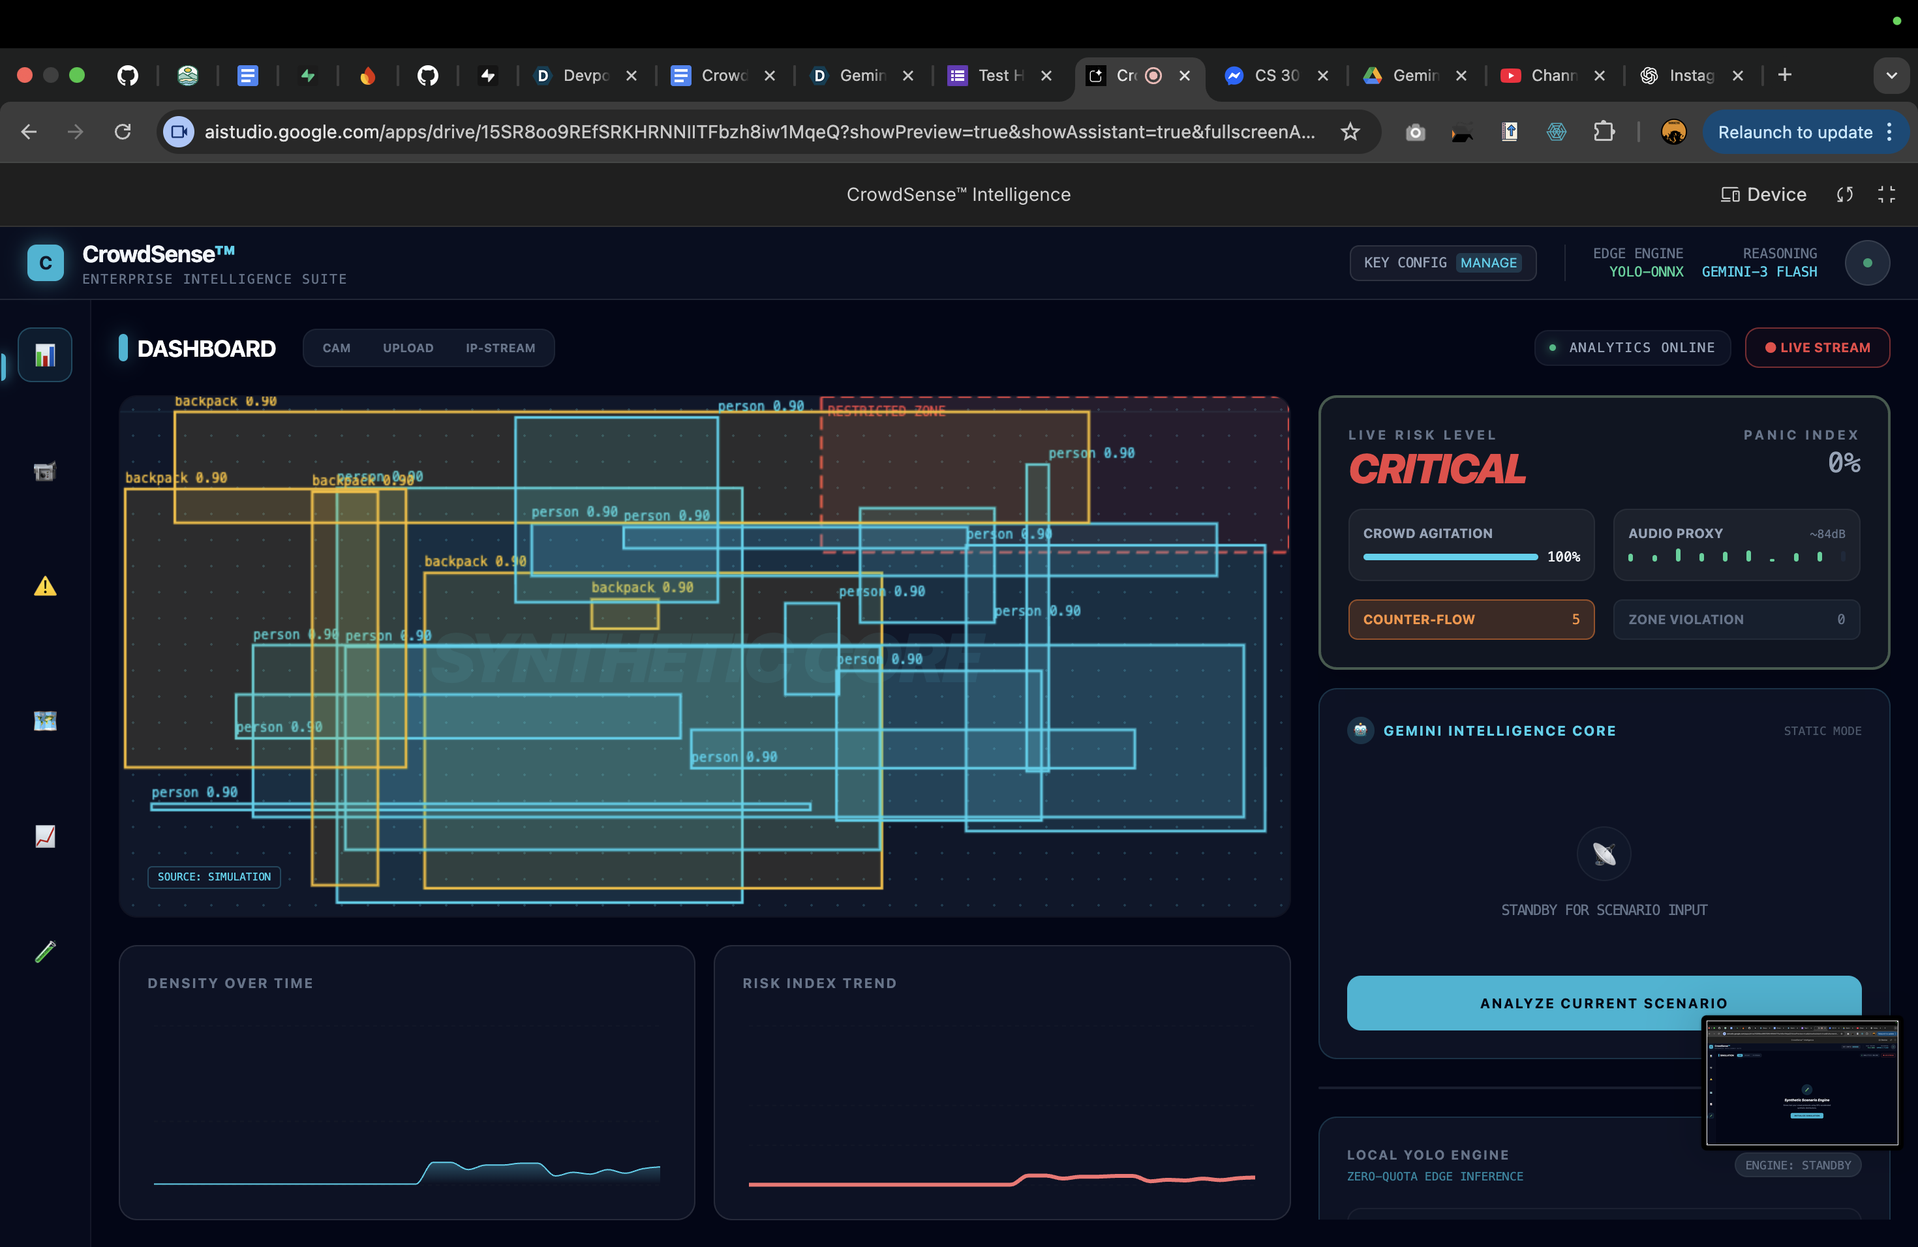
Task: Click the refresh preview icon beside Device
Action: pyautogui.click(x=1844, y=195)
